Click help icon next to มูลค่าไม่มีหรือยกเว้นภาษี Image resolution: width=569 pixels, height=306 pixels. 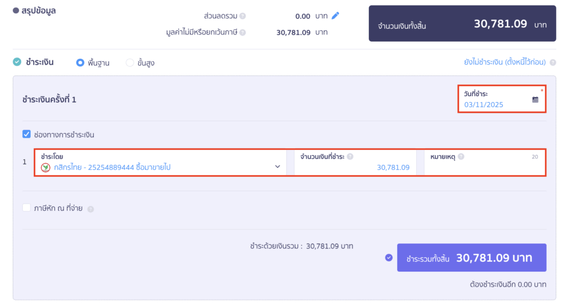tap(243, 32)
